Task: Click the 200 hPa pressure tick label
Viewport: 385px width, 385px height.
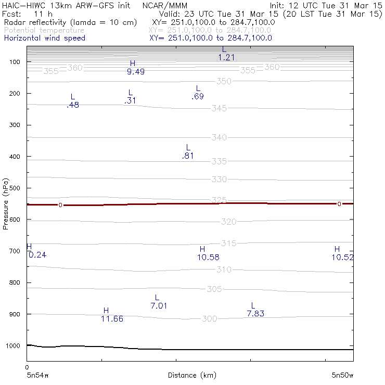Action: coord(15,93)
